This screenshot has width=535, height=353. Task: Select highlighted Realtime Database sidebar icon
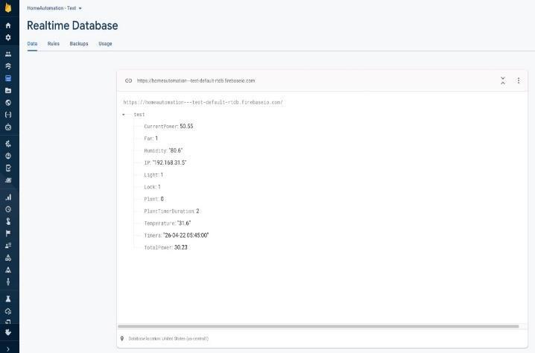pyautogui.click(x=8, y=78)
